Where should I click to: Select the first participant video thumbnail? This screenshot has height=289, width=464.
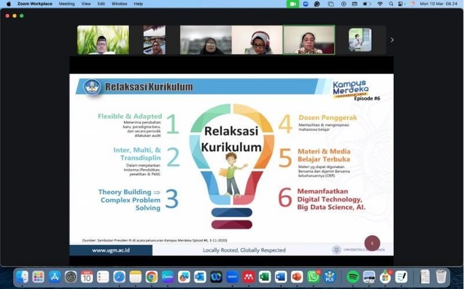coord(103,40)
